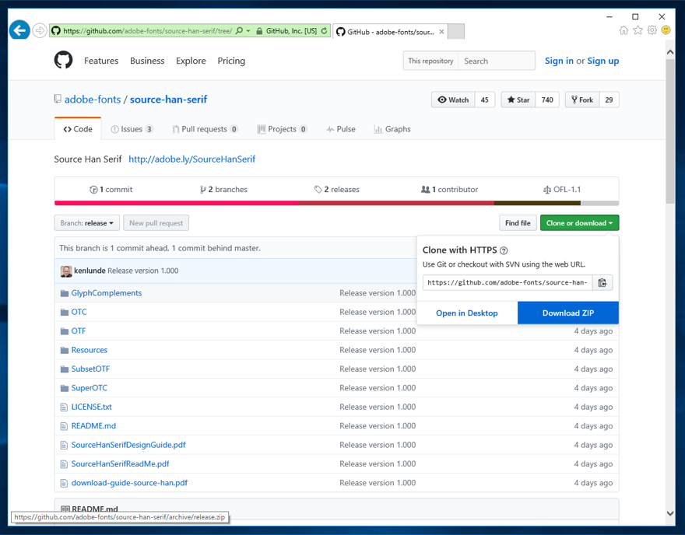Image resolution: width=685 pixels, height=535 pixels.
Task: Click the browser forward arrow button
Action: (40, 30)
